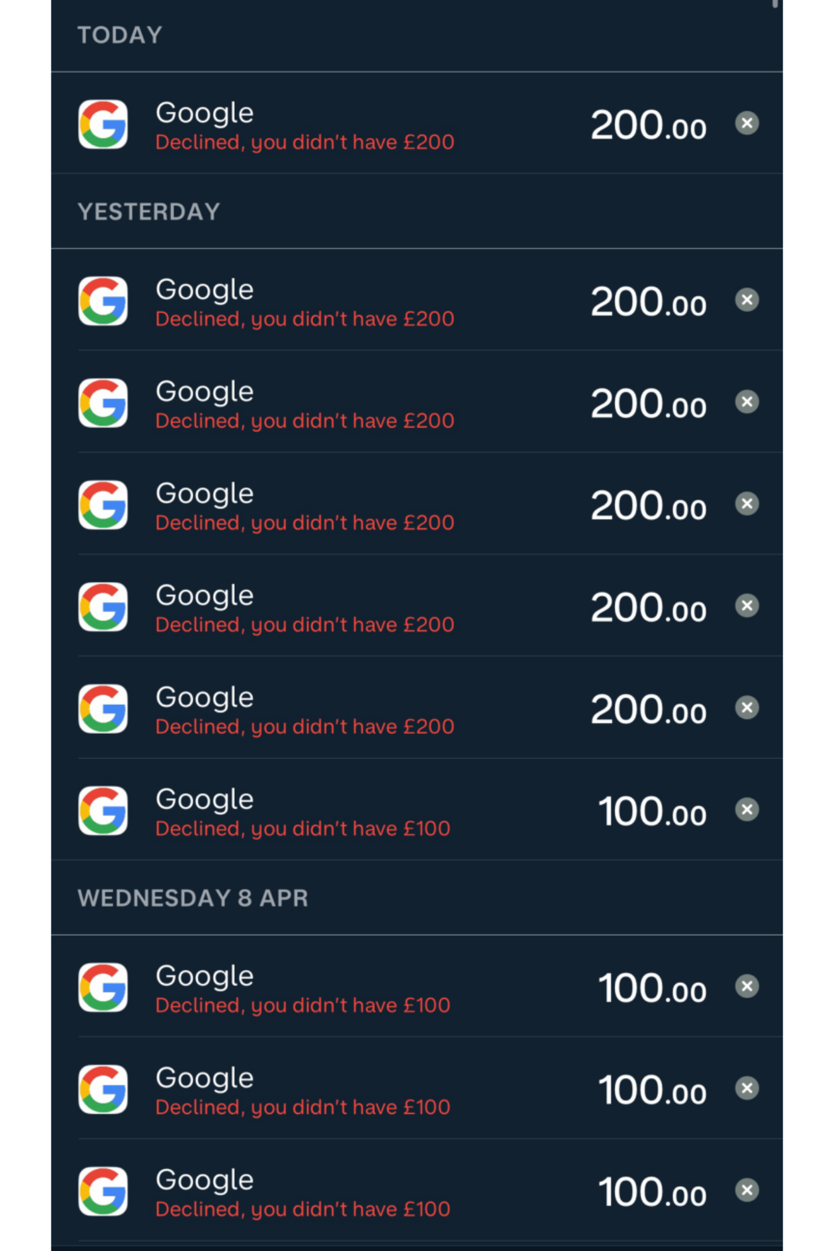Open the 200.00 amount on today's Google transaction
This screenshot has width=834, height=1251.
648,125
